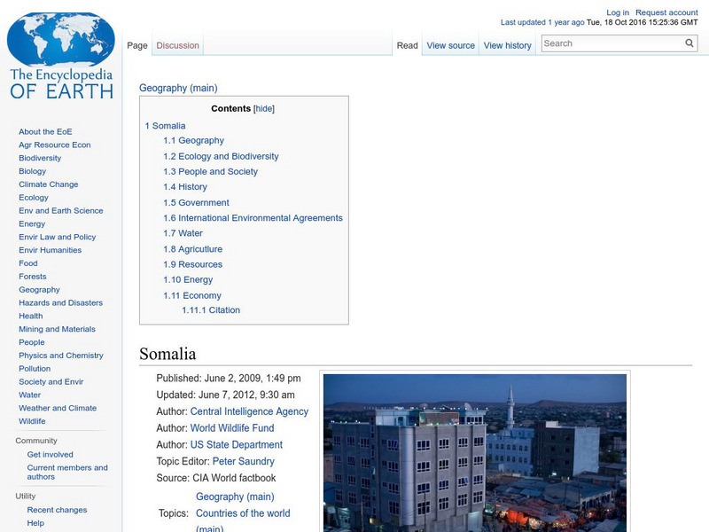The image size is (709, 532).
Task: Open Recent changes under Utility
Action: coord(56,510)
